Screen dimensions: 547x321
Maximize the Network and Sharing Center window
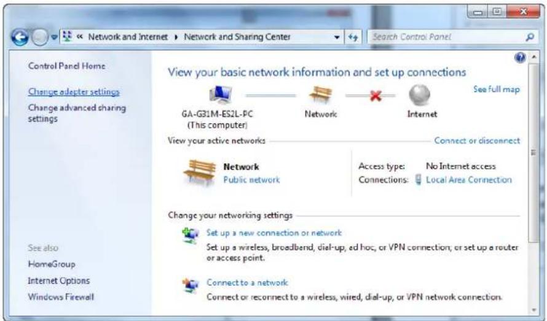[x=497, y=12]
